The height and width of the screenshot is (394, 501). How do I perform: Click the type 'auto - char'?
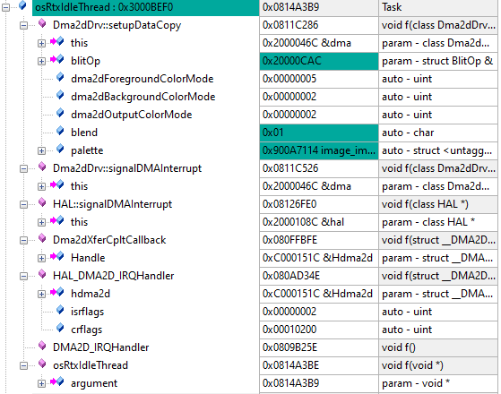438,133
